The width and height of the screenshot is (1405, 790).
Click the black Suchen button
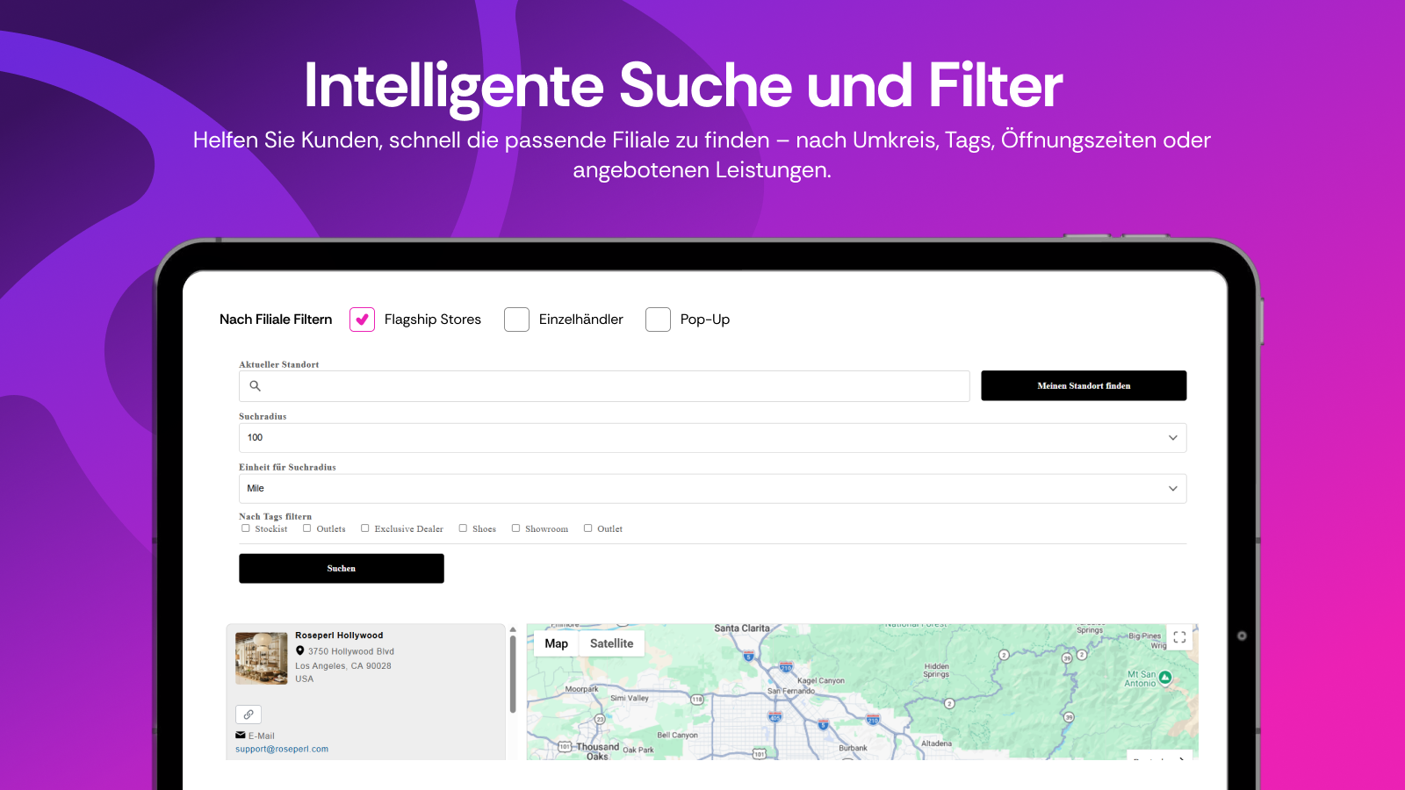click(x=342, y=569)
